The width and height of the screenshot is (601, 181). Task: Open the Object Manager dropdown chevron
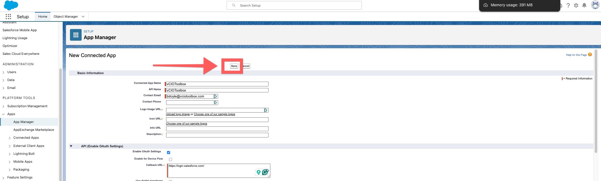[x=83, y=17]
